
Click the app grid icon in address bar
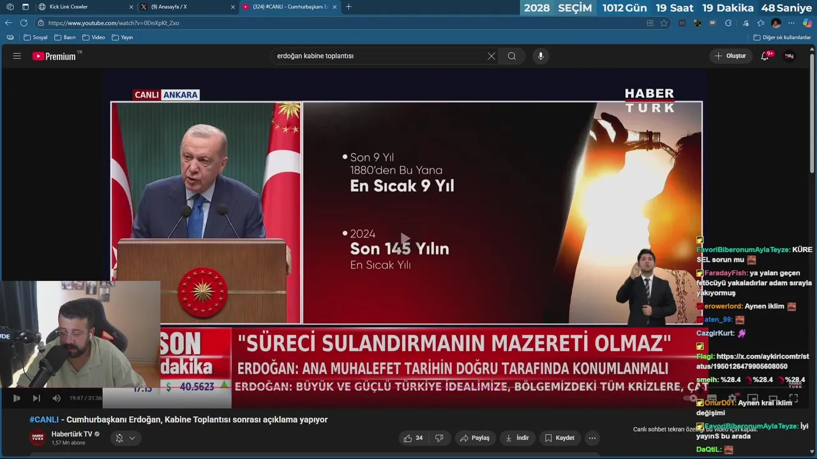click(650, 23)
